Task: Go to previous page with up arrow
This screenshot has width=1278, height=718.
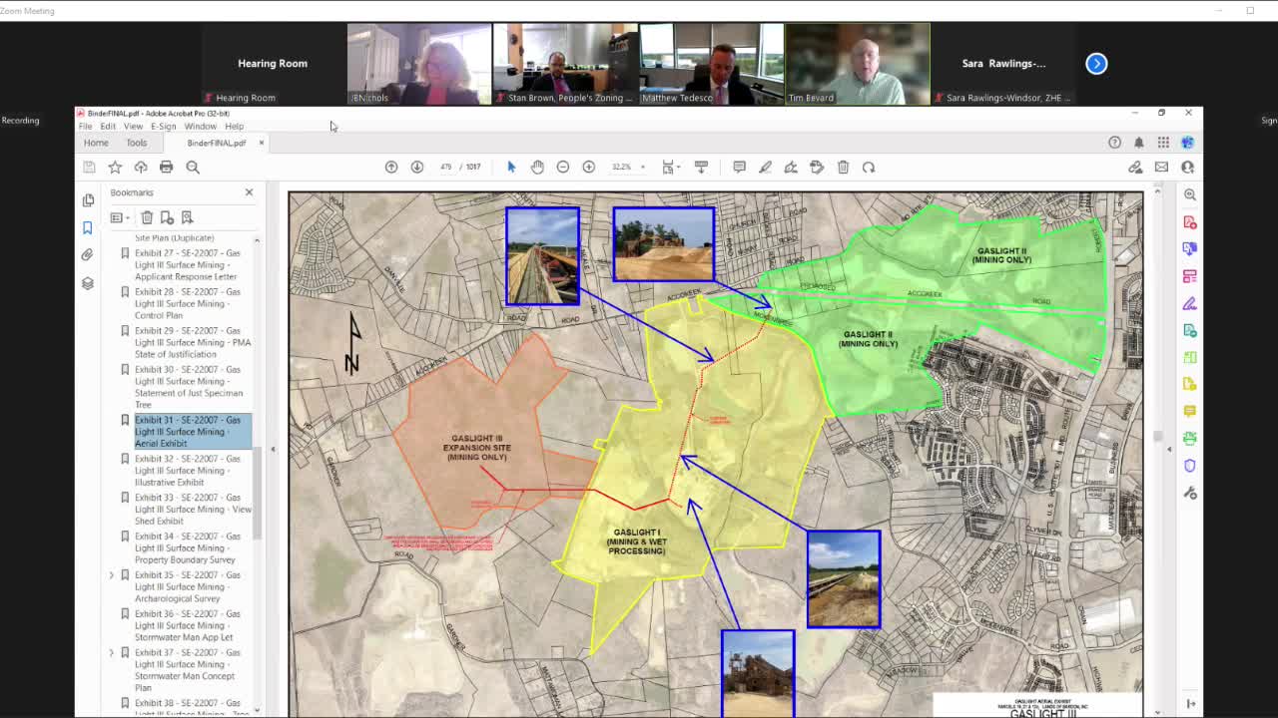Action: click(391, 168)
